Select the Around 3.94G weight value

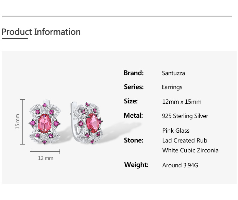(180, 165)
